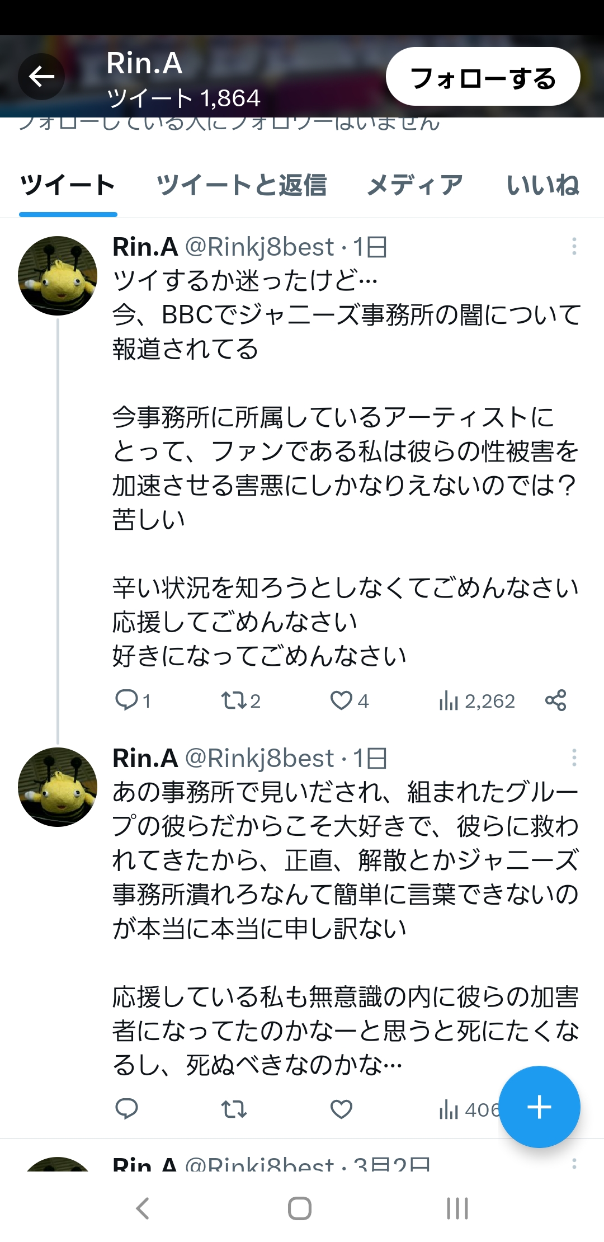604x1242 pixels.
Task: Open the first tweet's profile avatar
Action: 58,276
